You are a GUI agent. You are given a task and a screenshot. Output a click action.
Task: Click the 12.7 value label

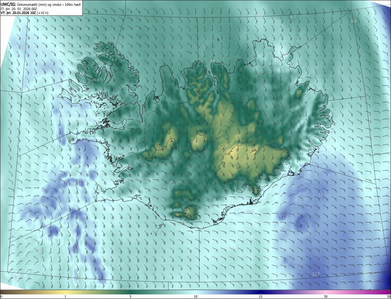316,274
